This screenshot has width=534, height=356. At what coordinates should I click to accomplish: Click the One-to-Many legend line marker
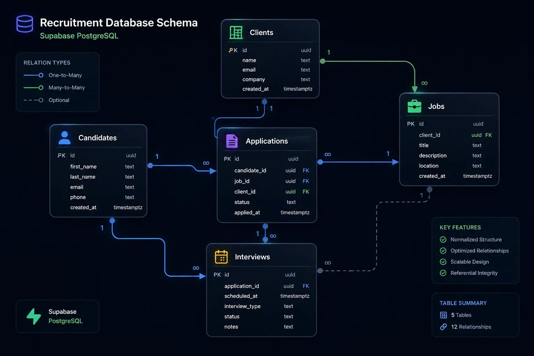[x=34, y=75]
